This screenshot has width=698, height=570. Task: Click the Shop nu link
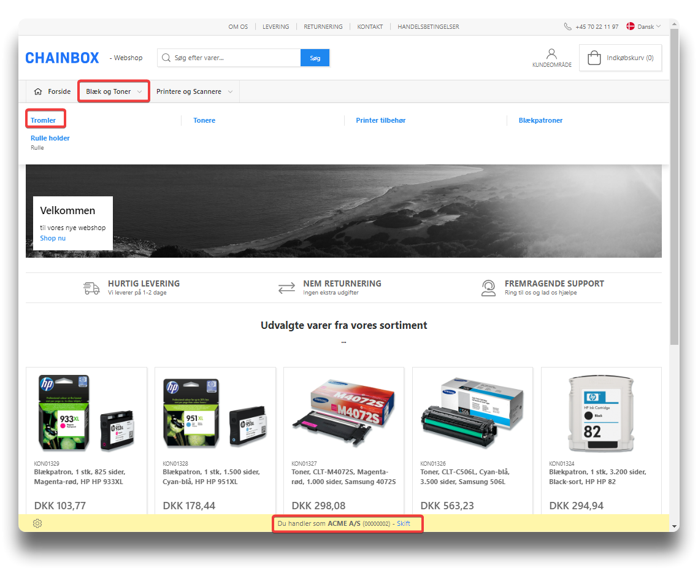53,238
